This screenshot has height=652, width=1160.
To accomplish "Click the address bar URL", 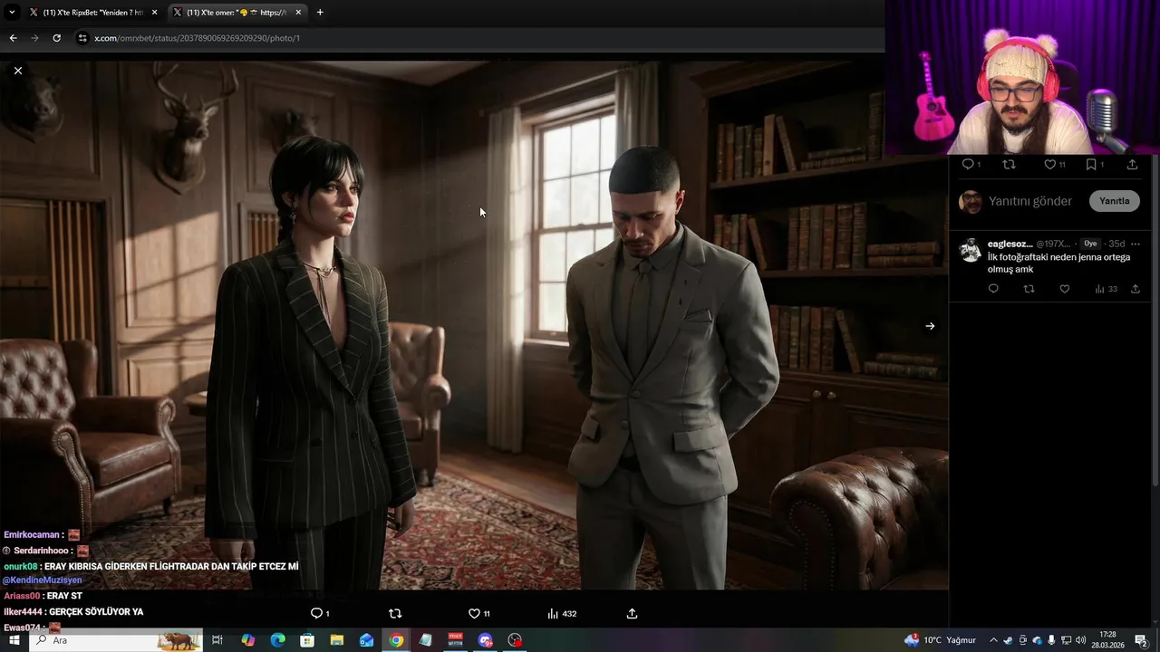I will point(198,38).
